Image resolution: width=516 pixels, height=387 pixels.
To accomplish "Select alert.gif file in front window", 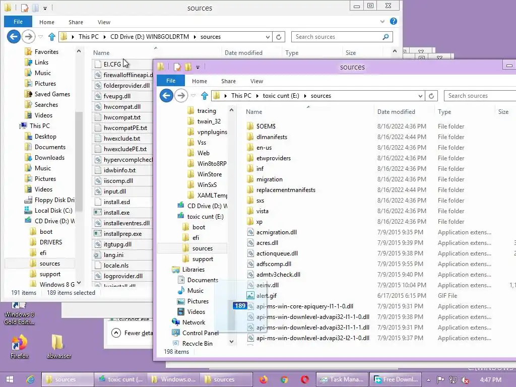I will click(266, 295).
